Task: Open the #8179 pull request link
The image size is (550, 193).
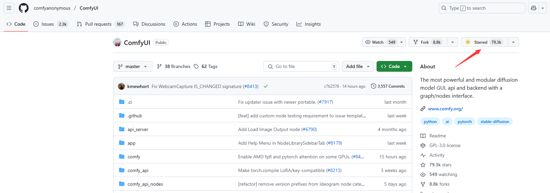Action: point(334,143)
